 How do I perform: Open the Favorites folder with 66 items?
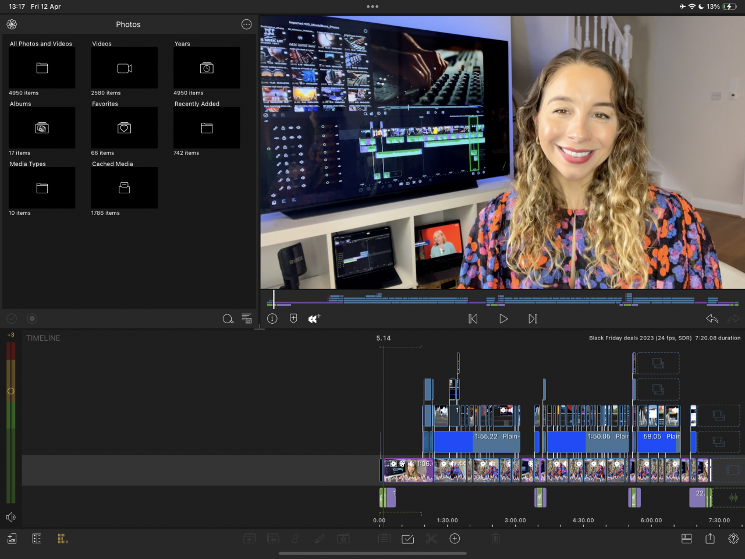(124, 128)
